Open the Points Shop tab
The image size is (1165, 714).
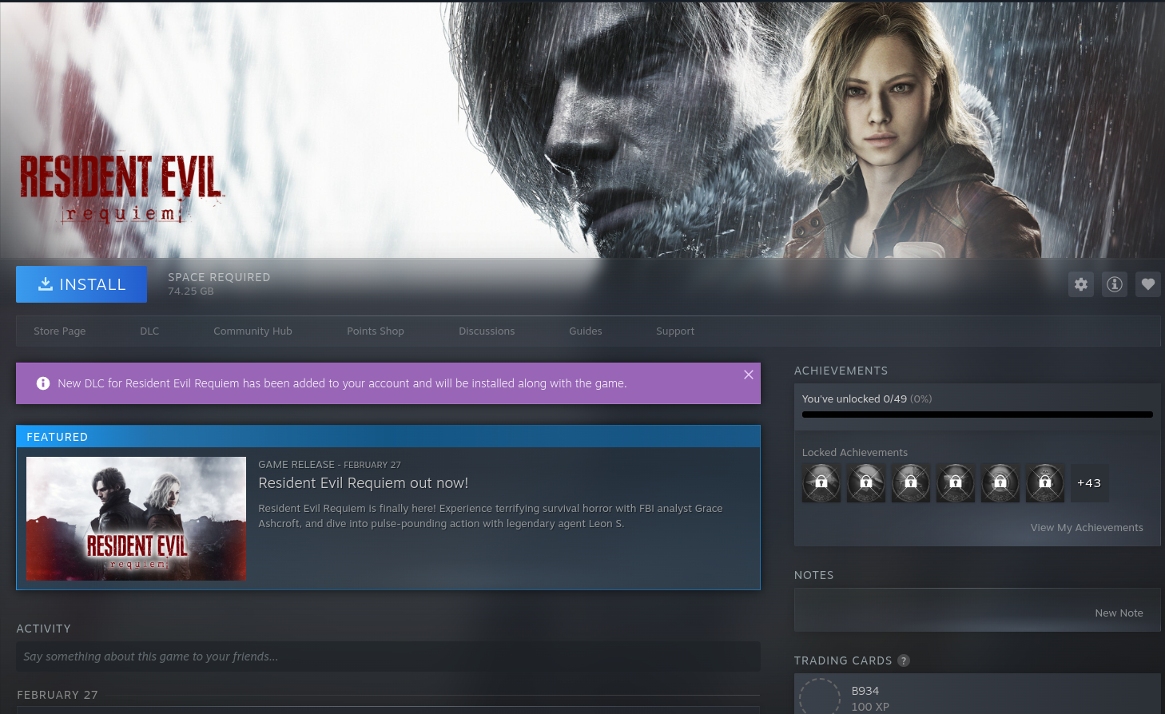click(x=376, y=331)
